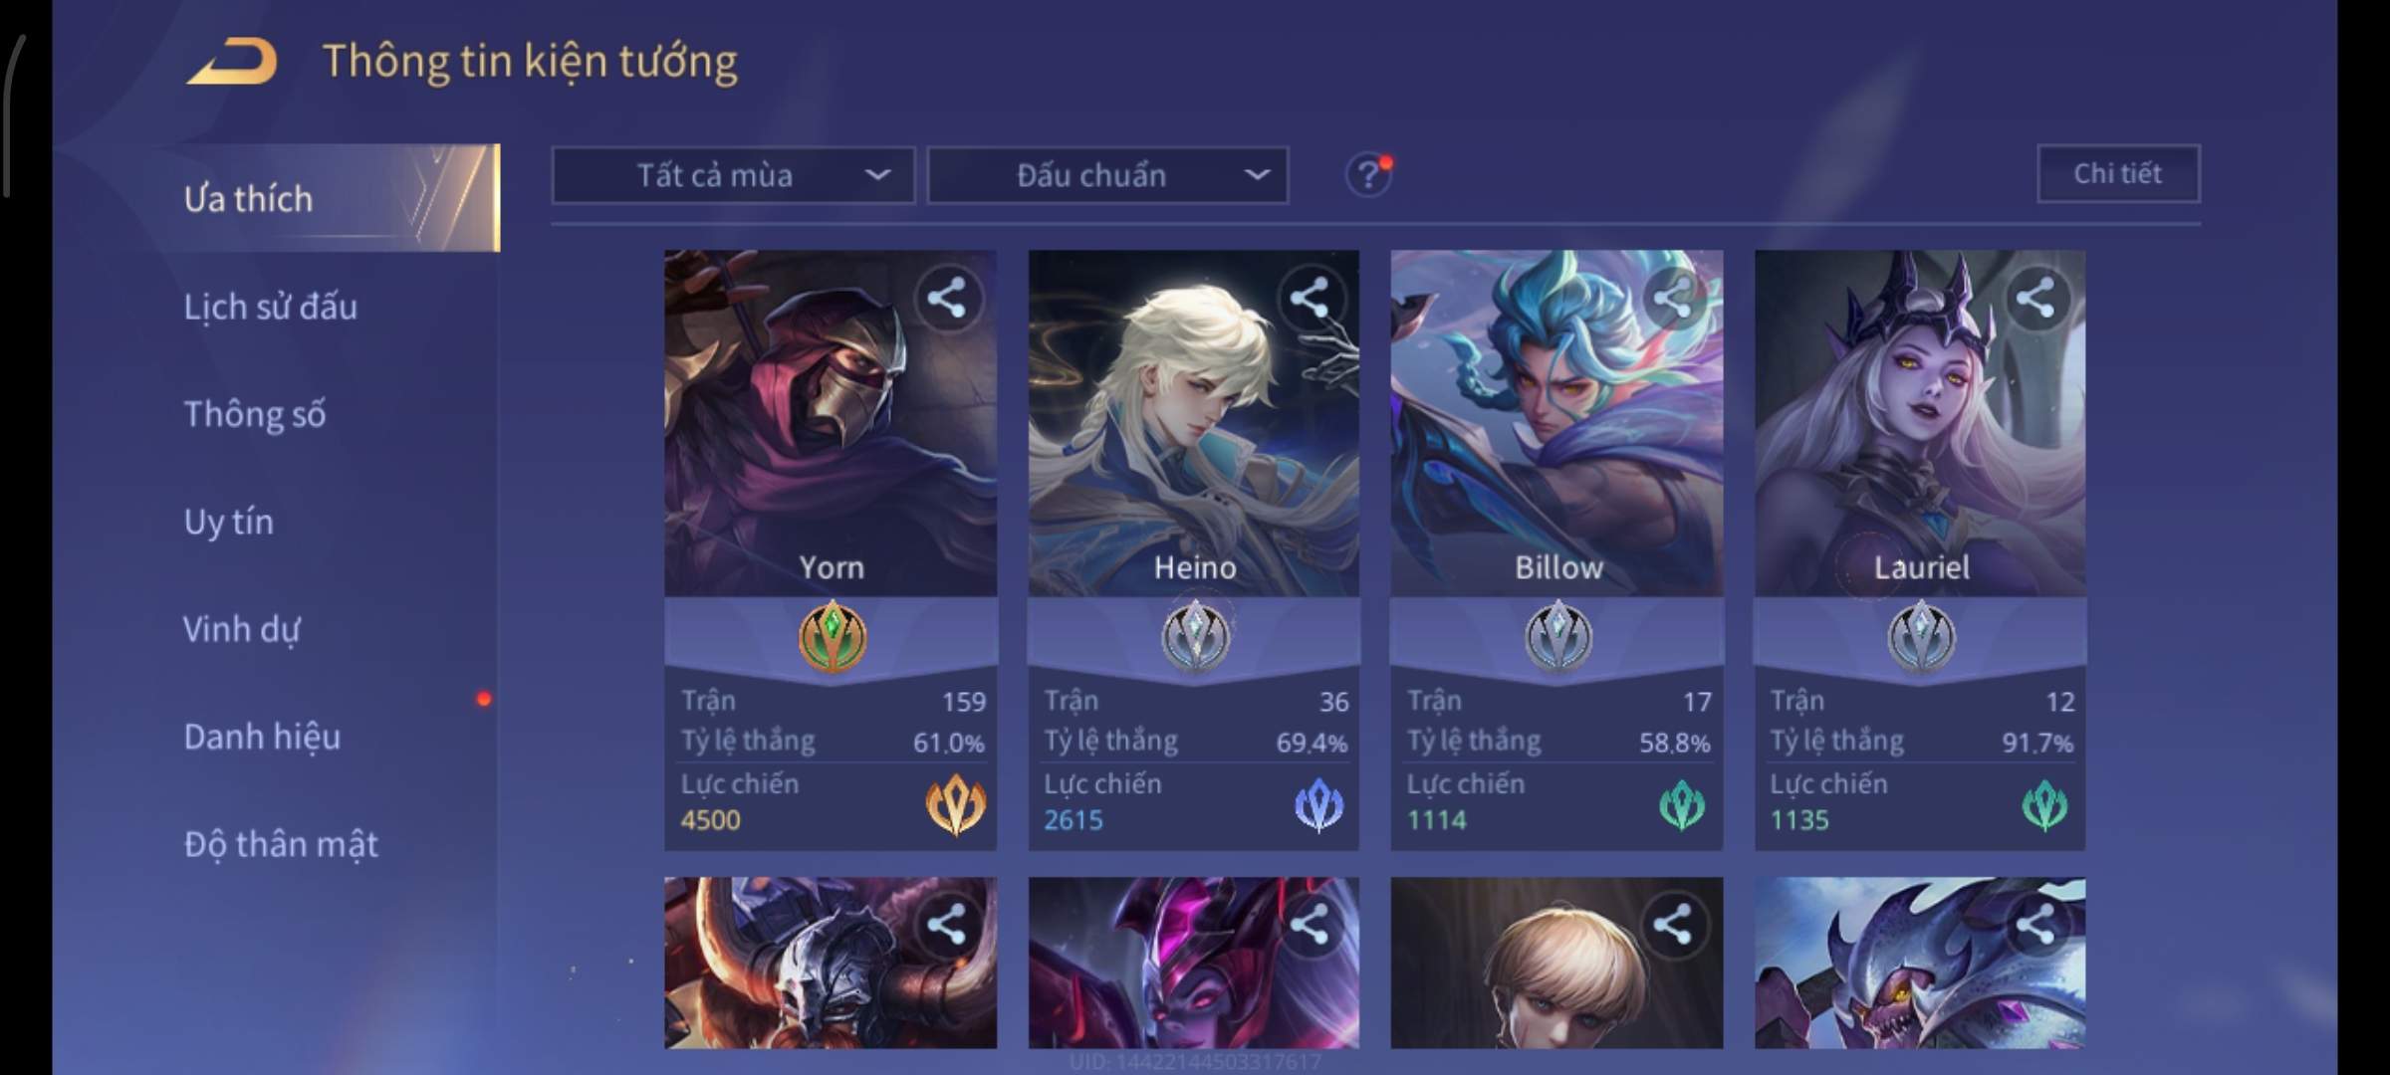Open the Heino hero portrait
This screenshot has width=2390, height=1075.
tap(1193, 423)
